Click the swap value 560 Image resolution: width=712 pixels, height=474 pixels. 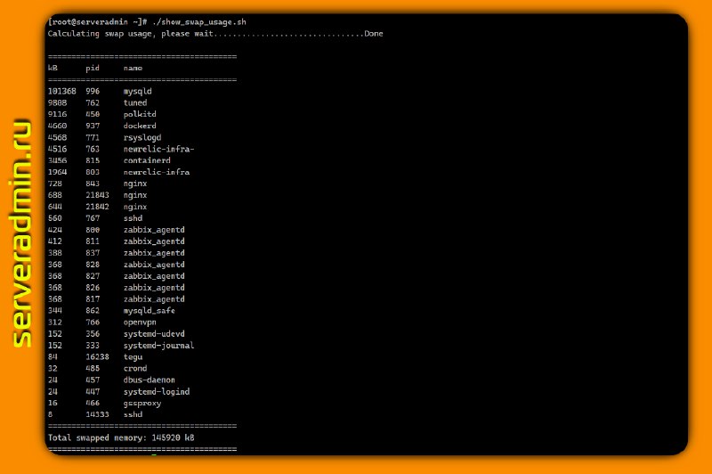coord(55,218)
